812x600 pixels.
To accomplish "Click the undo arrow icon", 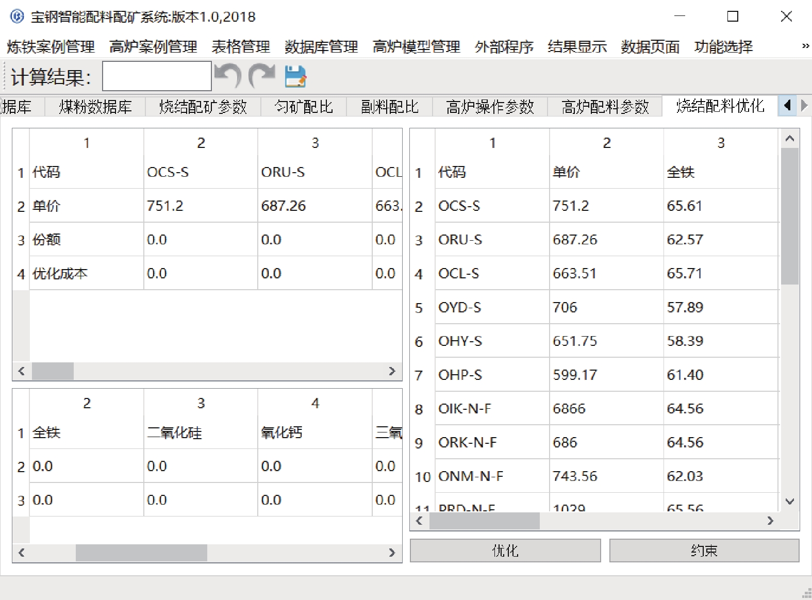I will [x=227, y=76].
